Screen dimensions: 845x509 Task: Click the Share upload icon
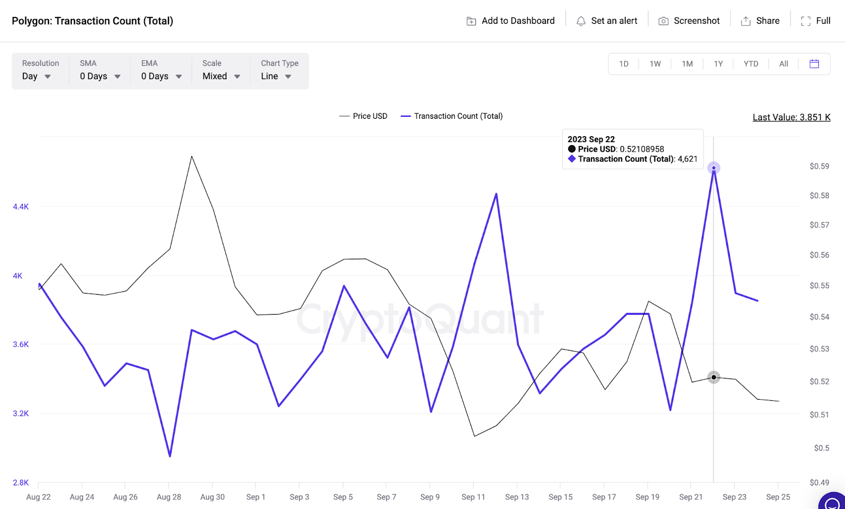tap(745, 21)
